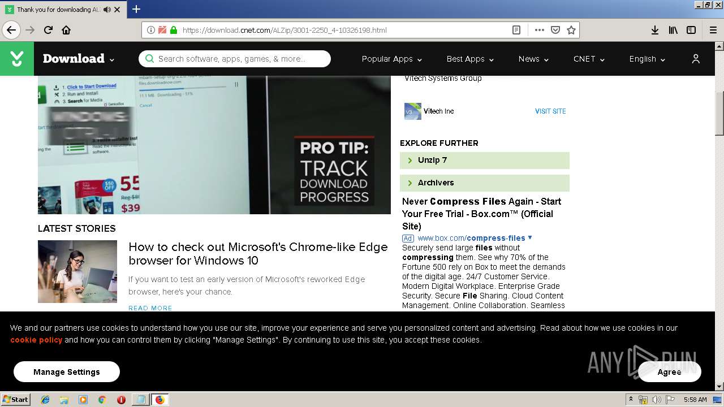Image resolution: width=724 pixels, height=407 pixels.
Task: Click the search software input field
Action: pyautogui.click(x=235, y=59)
